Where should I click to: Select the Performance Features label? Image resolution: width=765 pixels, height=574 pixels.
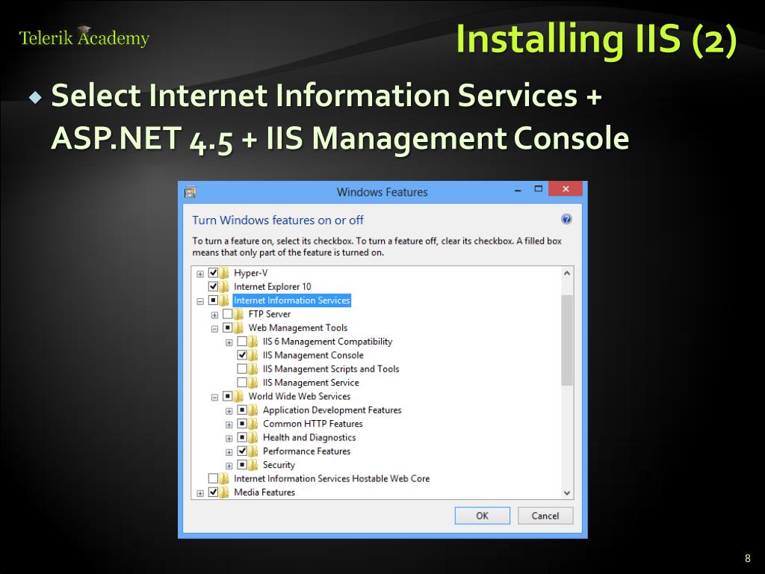coord(306,451)
